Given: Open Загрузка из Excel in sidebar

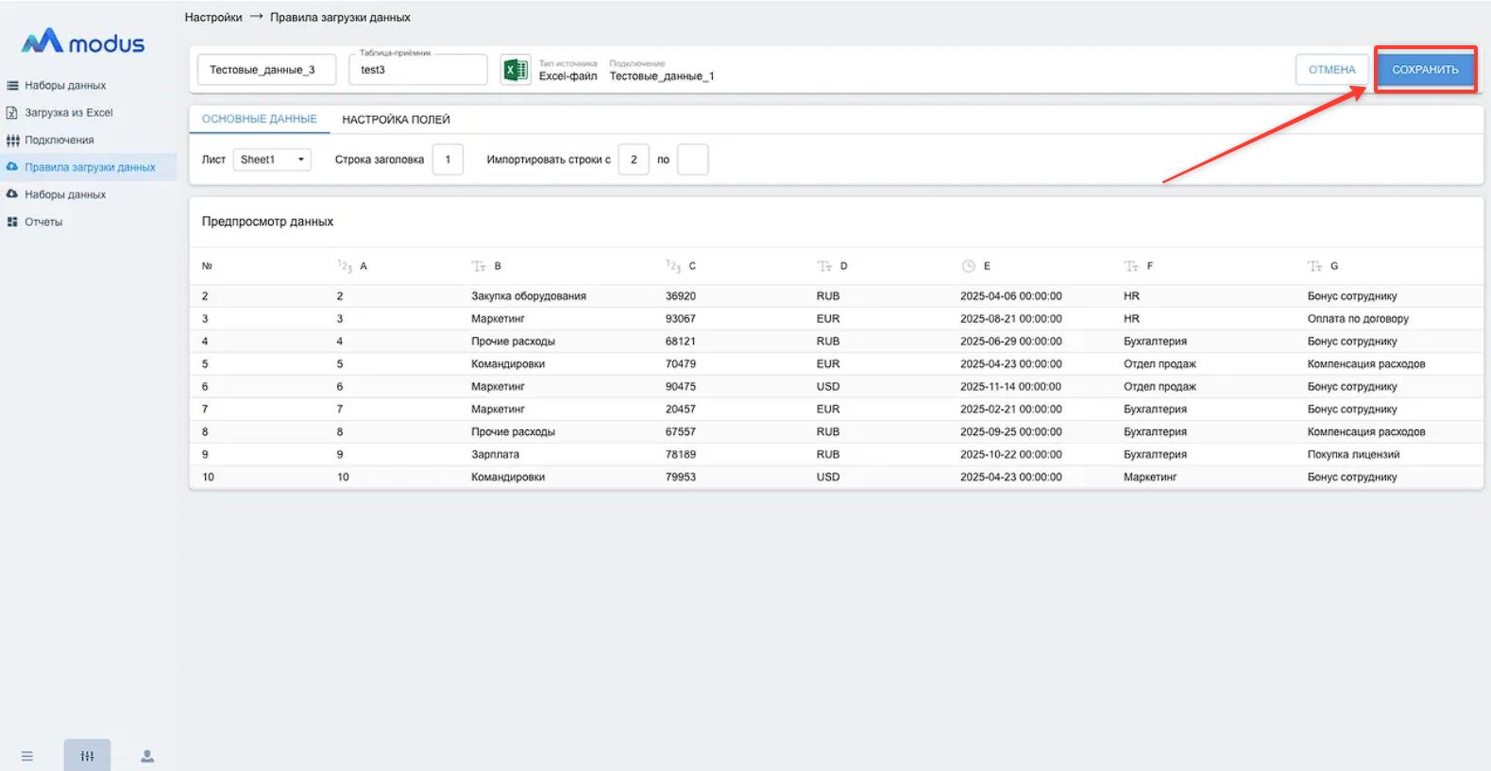Looking at the screenshot, I should point(68,112).
